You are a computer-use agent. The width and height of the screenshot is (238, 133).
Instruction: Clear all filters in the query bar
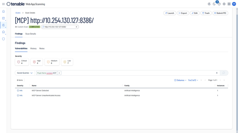[217, 73]
